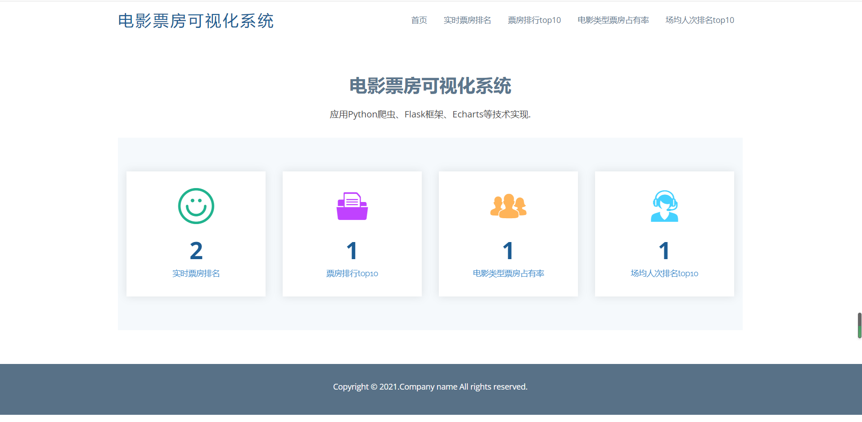Click the blue headset operator icon
Viewport: 862px width, 422px height.
pyautogui.click(x=664, y=206)
